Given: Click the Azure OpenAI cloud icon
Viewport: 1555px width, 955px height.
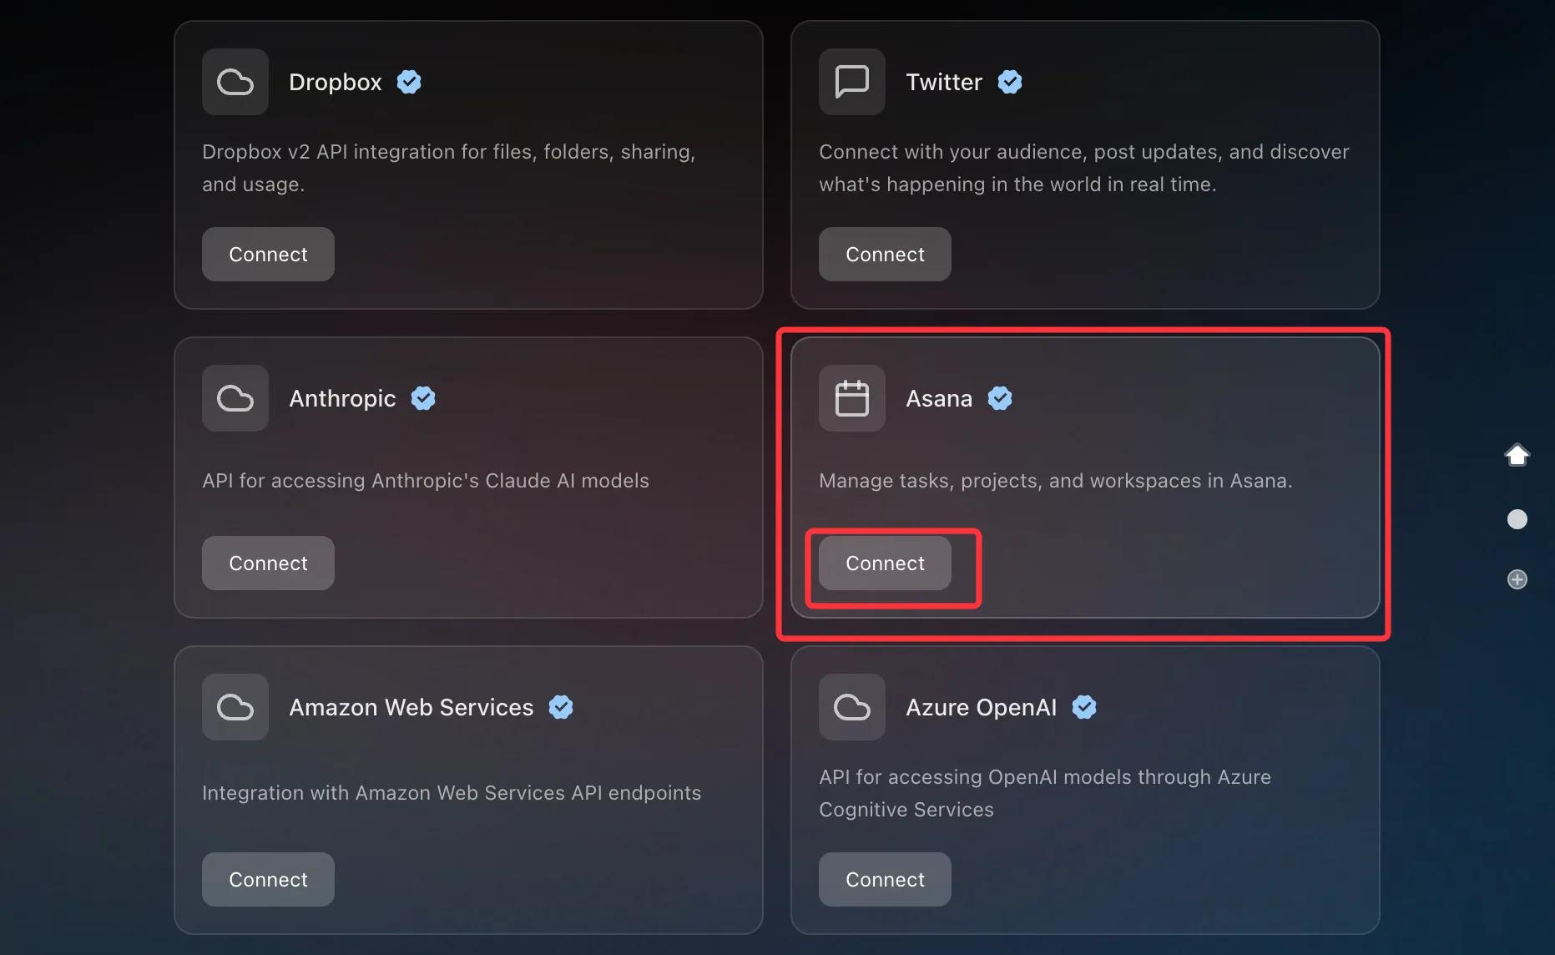Looking at the screenshot, I should pos(851,707).
